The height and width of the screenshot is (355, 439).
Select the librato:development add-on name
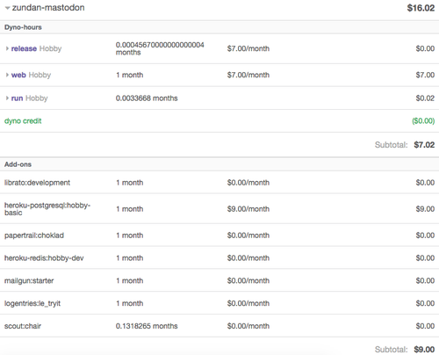point(37,183)
